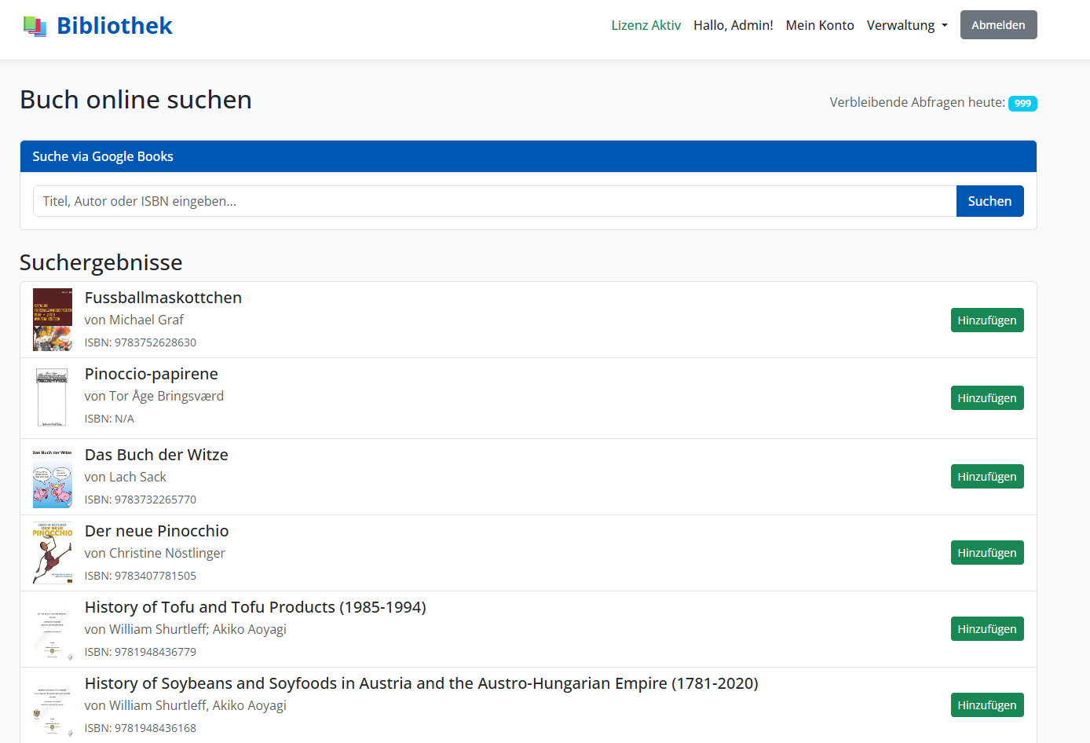Open the Verwaltung dropdown menu
Viewport: 1090px width, 743px height.
click(902, 25)
